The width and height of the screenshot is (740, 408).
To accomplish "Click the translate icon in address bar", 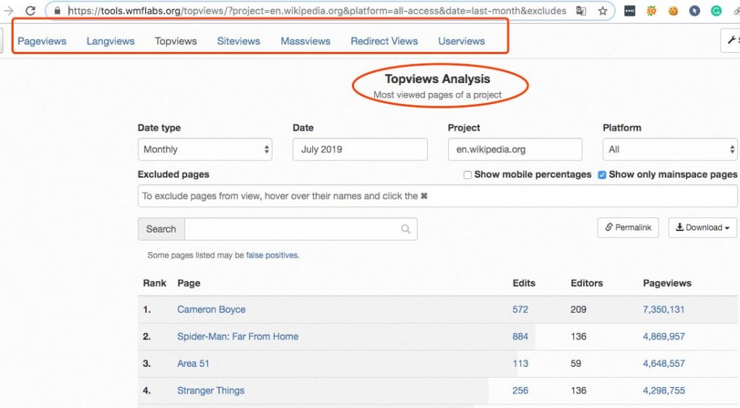I will [581, 11].
